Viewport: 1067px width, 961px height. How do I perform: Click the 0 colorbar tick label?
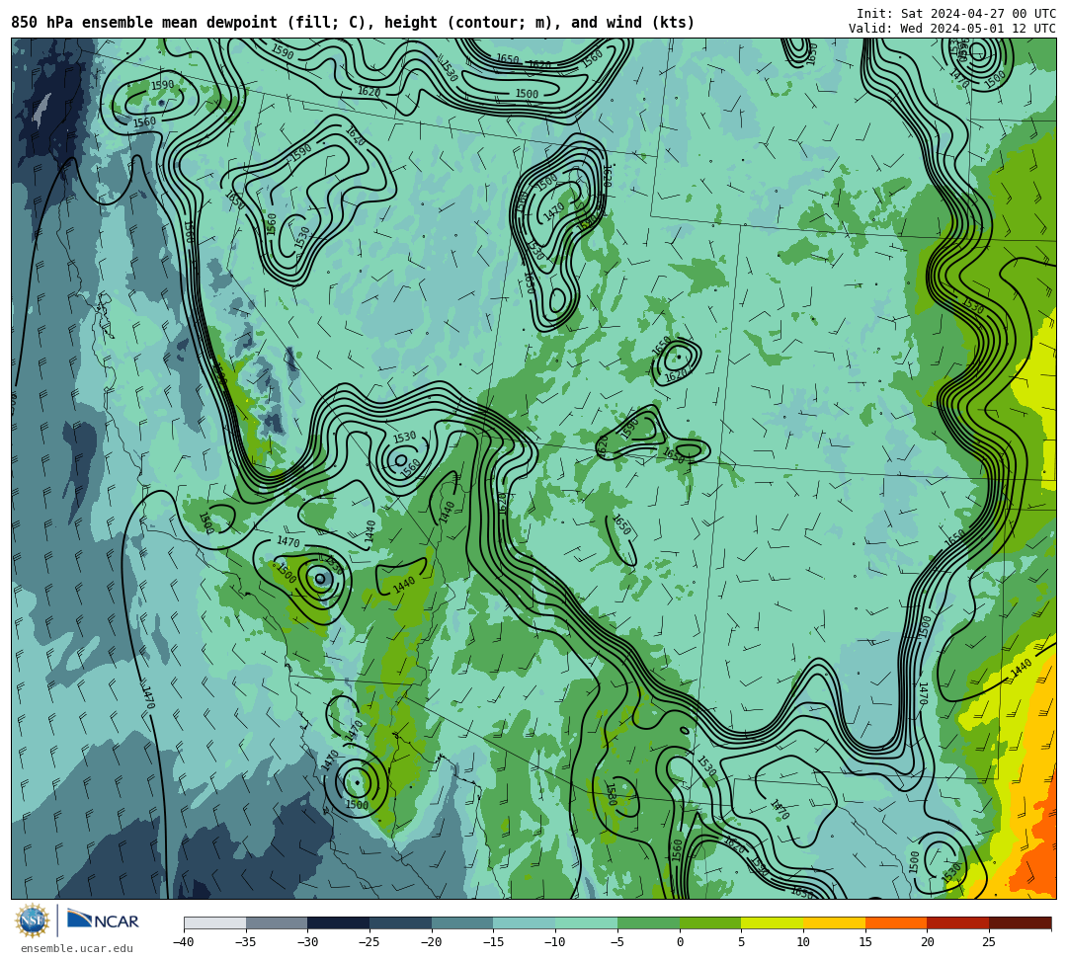click(680, 942)
